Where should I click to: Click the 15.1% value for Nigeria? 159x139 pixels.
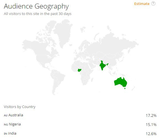coord(151,125)
